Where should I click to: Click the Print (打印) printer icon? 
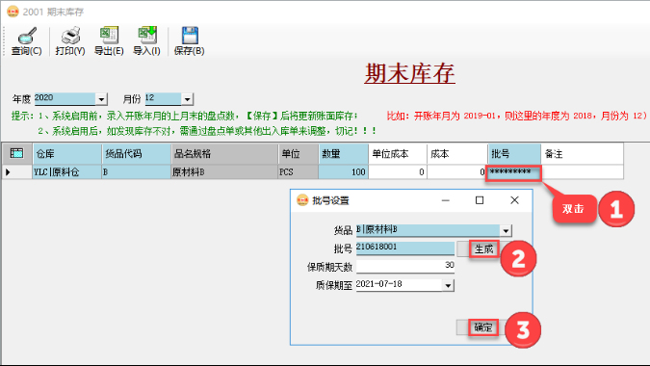pyautogui.click(x=70, y=36)
